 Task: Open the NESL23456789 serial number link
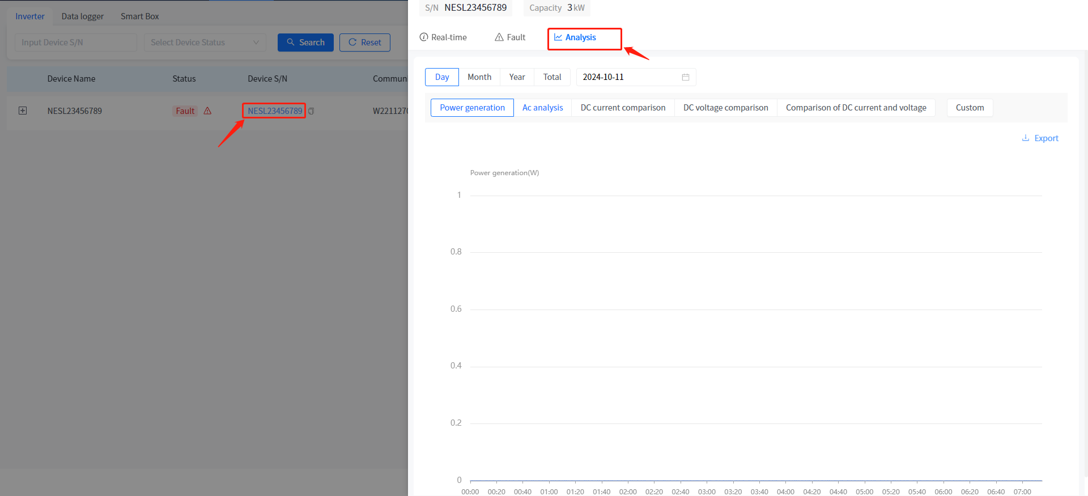coord(275,111)
